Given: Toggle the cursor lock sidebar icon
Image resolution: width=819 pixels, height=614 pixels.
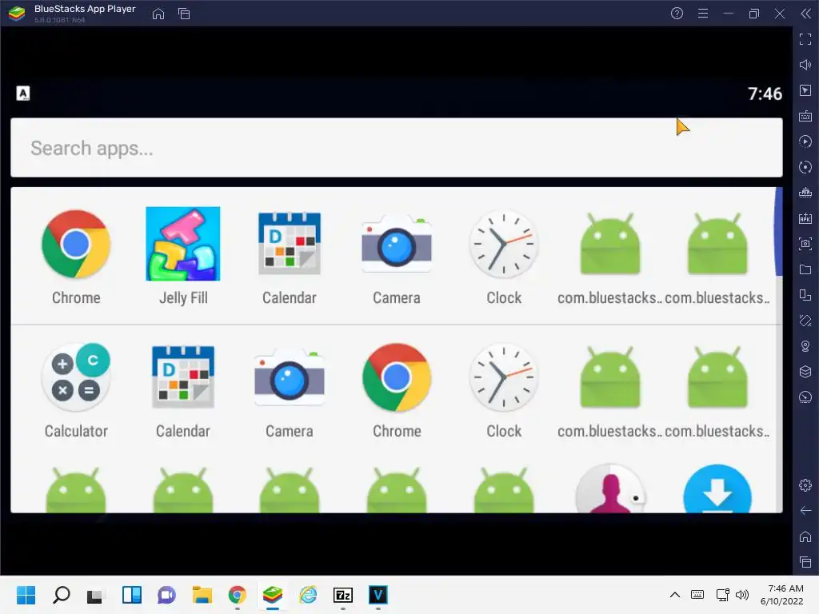Looking at the screenshot, I should click(x=805, y=90).
